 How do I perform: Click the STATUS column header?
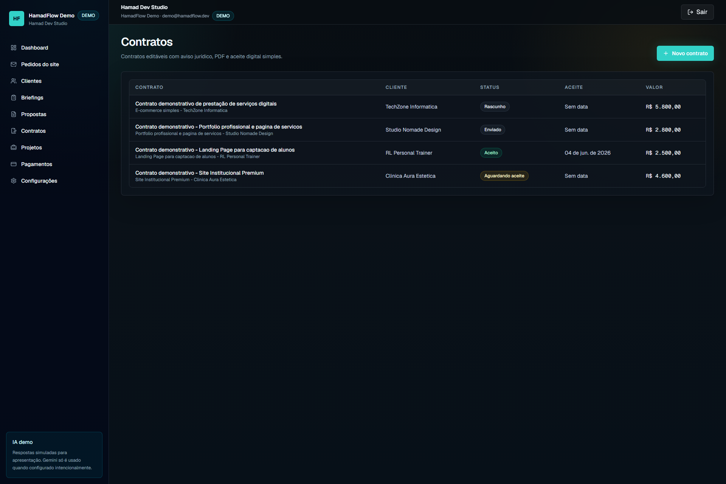[x=489, y=87]
